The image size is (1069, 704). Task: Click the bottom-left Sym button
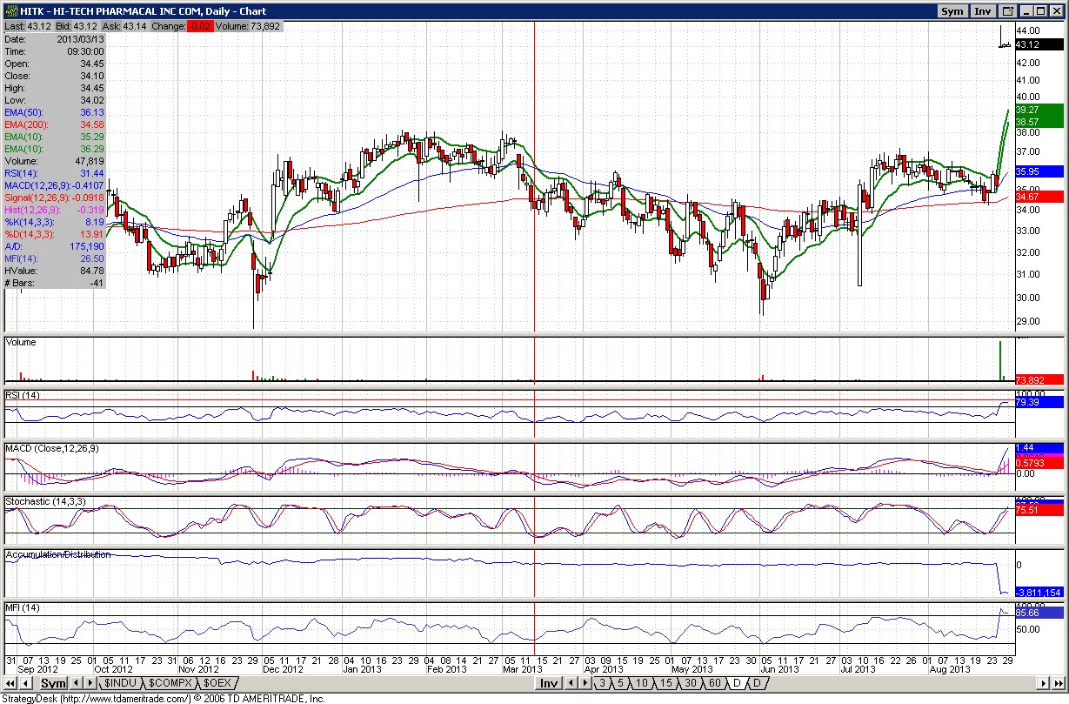53,683
